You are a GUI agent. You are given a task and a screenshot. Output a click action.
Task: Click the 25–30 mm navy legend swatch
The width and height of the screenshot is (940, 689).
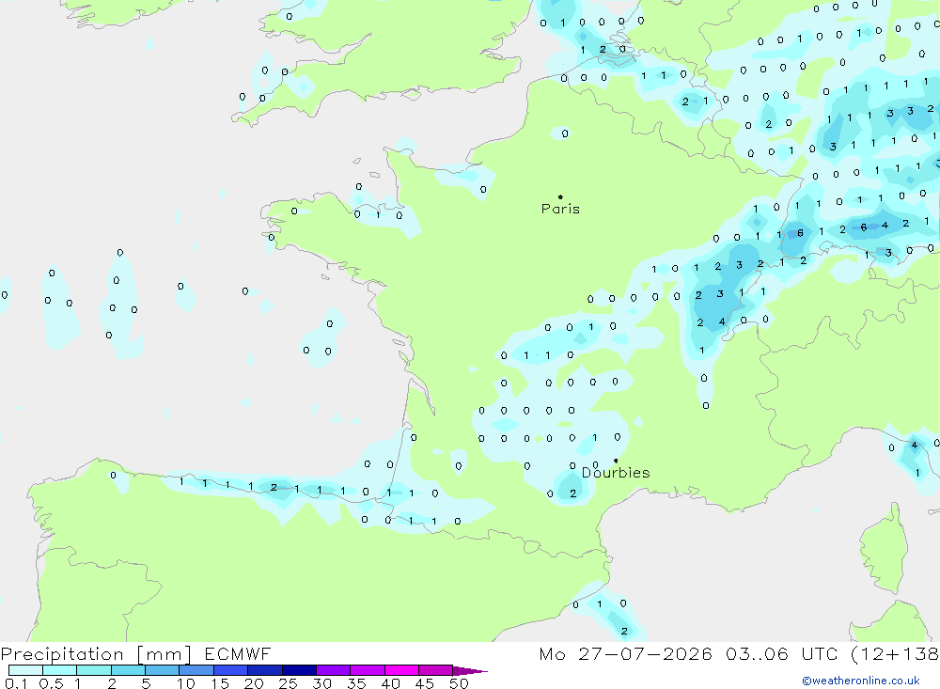[x=299, y=670]
